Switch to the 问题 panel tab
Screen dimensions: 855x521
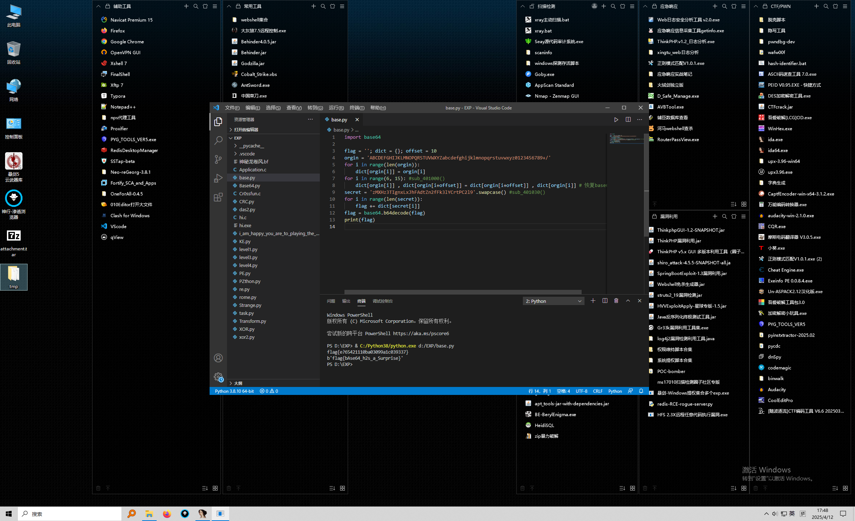(x=331, y=301)
